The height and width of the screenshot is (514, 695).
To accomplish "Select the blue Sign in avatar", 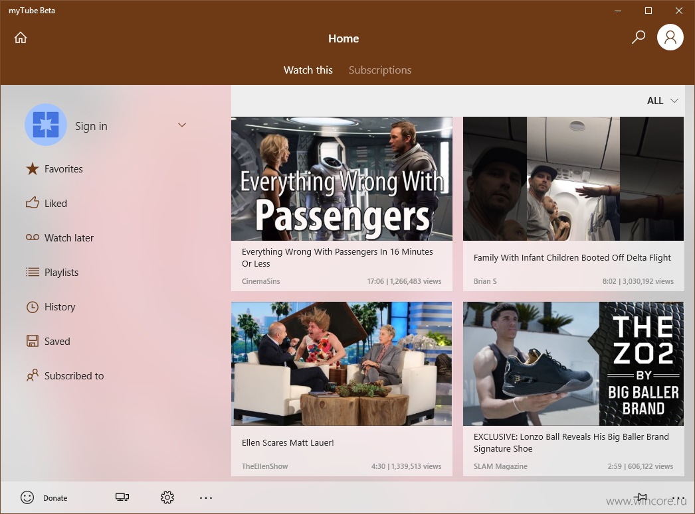I will 46,125.
